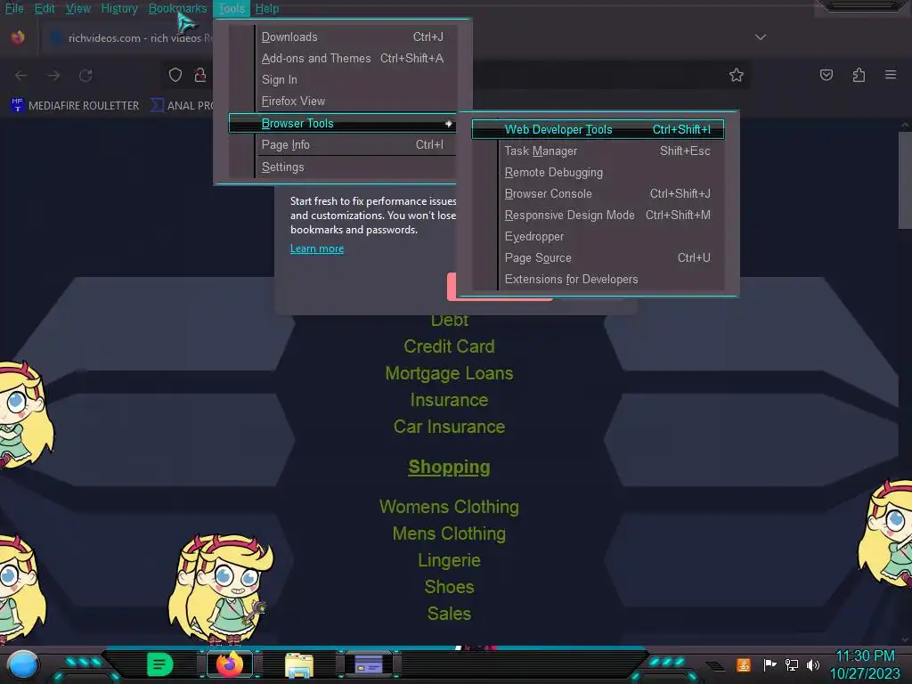Select Remote Debugging
The image size is (912, 684).
click(598, 172)
